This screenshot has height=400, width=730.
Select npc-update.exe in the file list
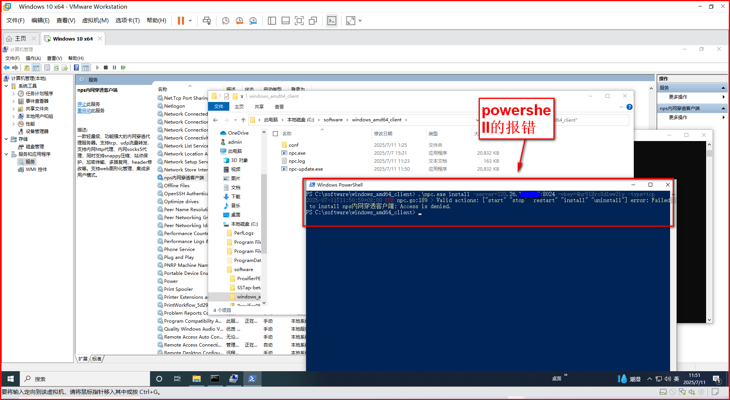coord(305,169)
